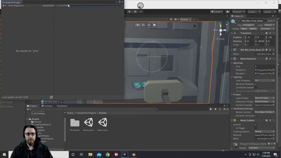Open Mesh Collider help icon
Viewport: 281px width, 158px height.
point(267,120)
